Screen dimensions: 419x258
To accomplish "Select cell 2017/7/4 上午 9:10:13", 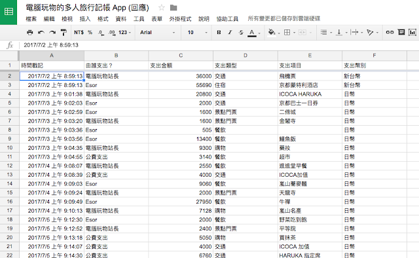I will 52,211.
